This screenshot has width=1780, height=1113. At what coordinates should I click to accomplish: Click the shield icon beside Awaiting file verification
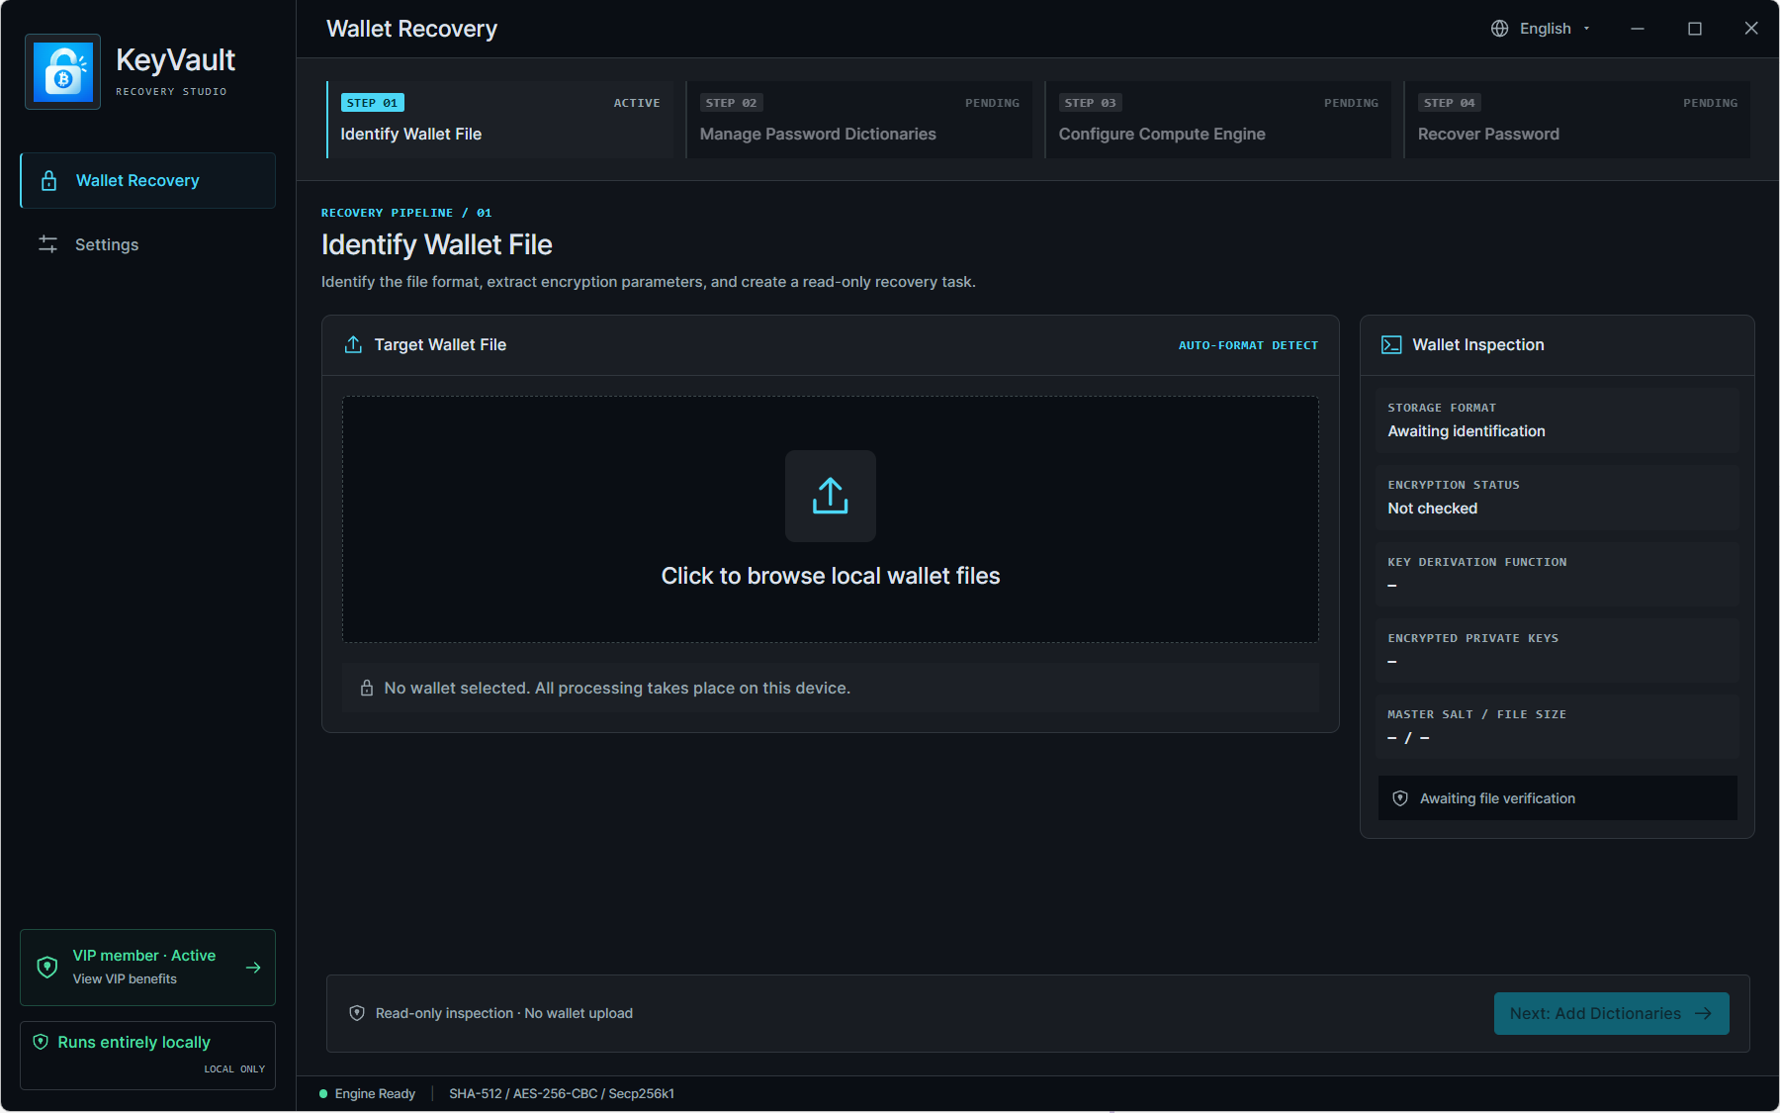[x=1400, y=798]
